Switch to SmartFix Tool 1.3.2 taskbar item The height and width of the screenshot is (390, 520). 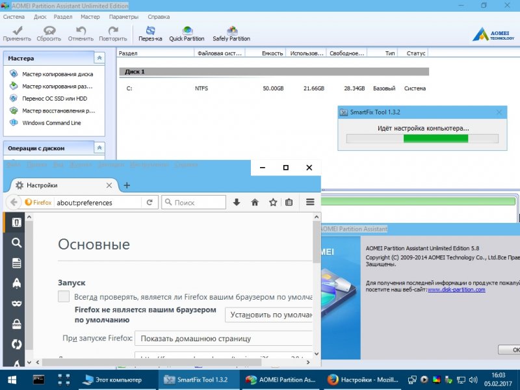click(199, 380)
